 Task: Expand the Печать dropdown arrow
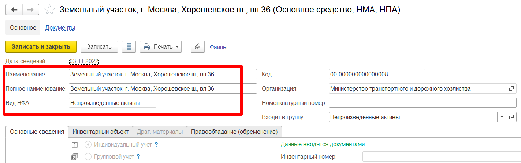coord(177,47)
